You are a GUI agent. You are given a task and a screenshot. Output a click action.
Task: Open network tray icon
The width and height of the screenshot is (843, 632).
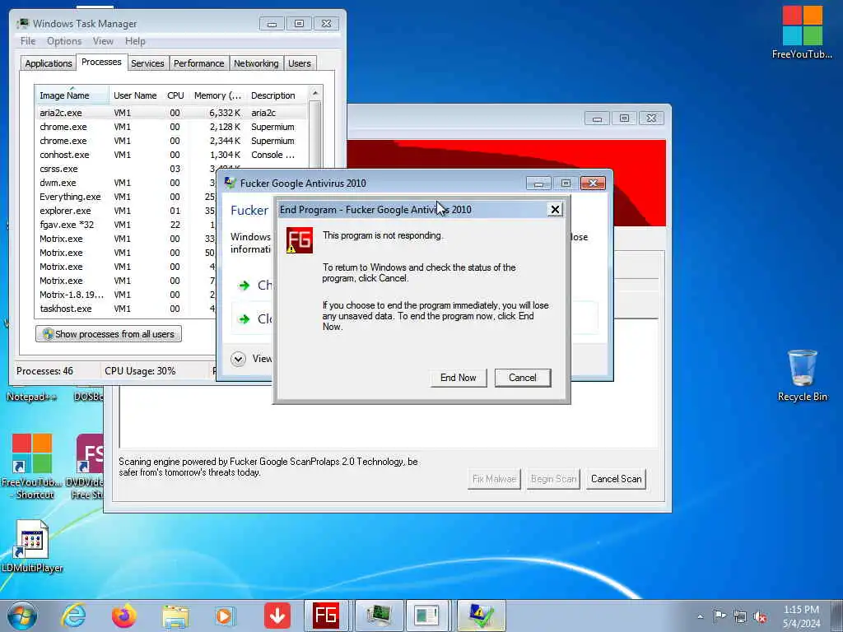[740, 616]
